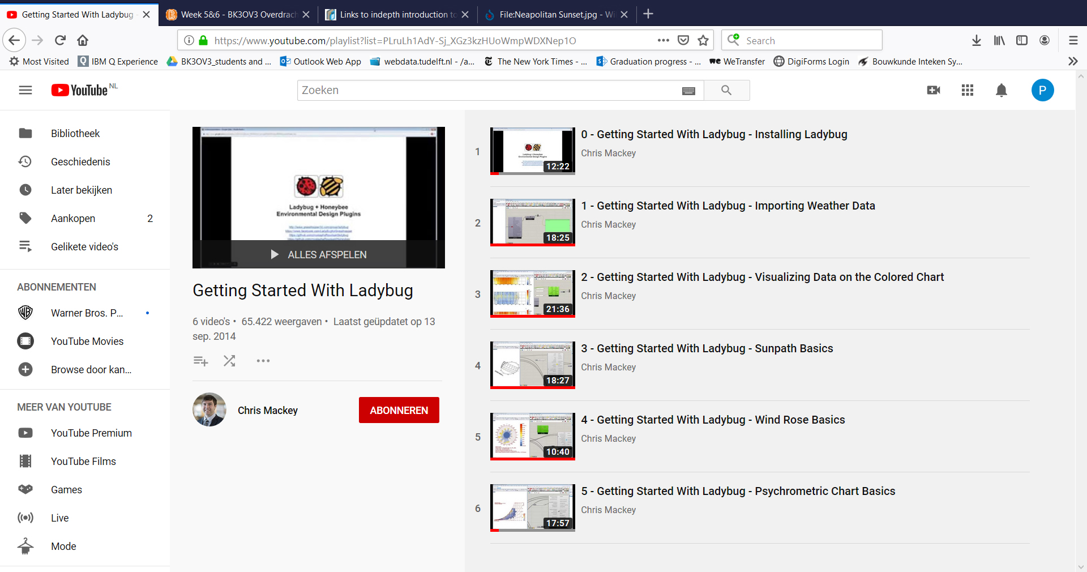The height and width of the screenshot is (572, 1087).
Task: Shuffle the playlist with the shuffle icon
Action: pyautogui.click(x=229, y=361)
